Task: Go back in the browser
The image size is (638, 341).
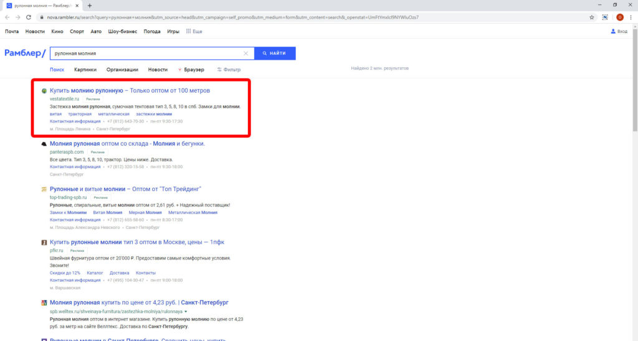Action: 7,17
